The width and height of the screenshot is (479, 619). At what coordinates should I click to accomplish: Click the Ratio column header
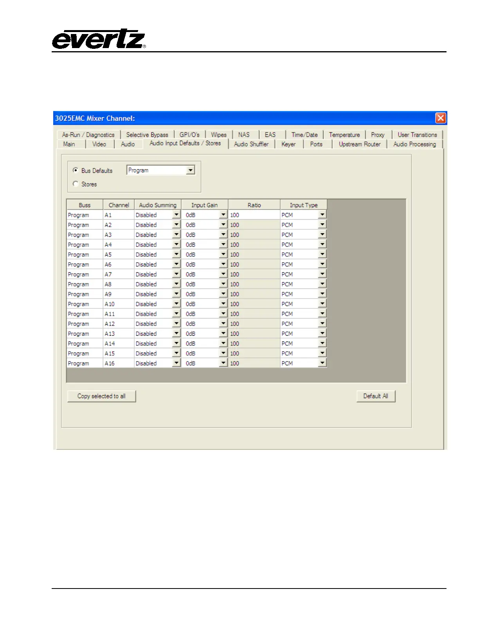coord(254,205)
